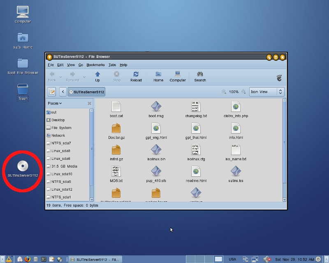Select the pup_410.sfs file icon
The height and width of the screenshot is (263, 329).
(x=156, y=171)
